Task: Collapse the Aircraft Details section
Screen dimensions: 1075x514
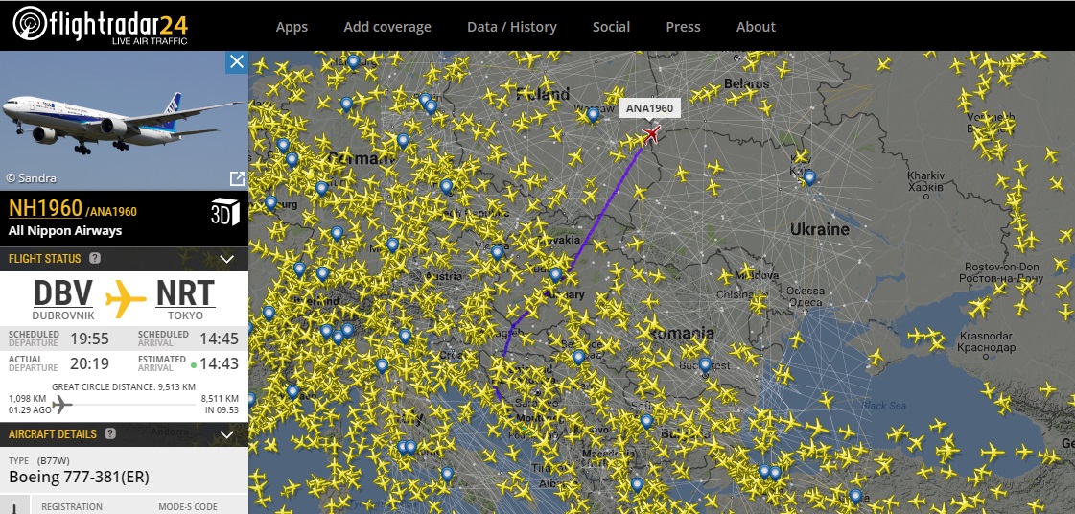Action: tap(227, 434)
